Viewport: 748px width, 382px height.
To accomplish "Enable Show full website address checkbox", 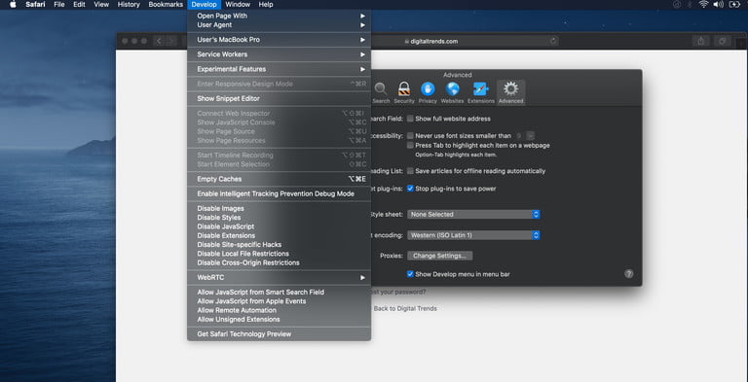I will [410, 119].
